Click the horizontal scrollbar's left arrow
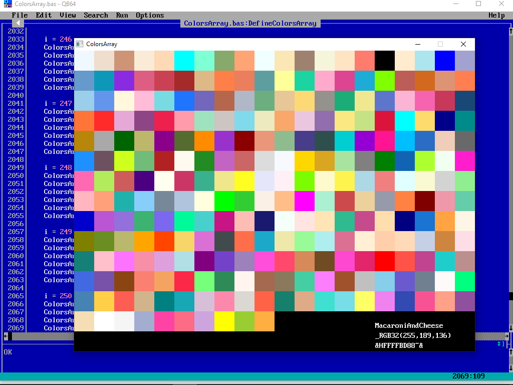This screenshot has width=513, height=385. point(6,336)
